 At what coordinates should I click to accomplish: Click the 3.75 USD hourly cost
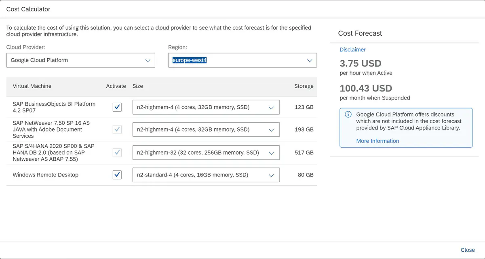click(361, 64)
